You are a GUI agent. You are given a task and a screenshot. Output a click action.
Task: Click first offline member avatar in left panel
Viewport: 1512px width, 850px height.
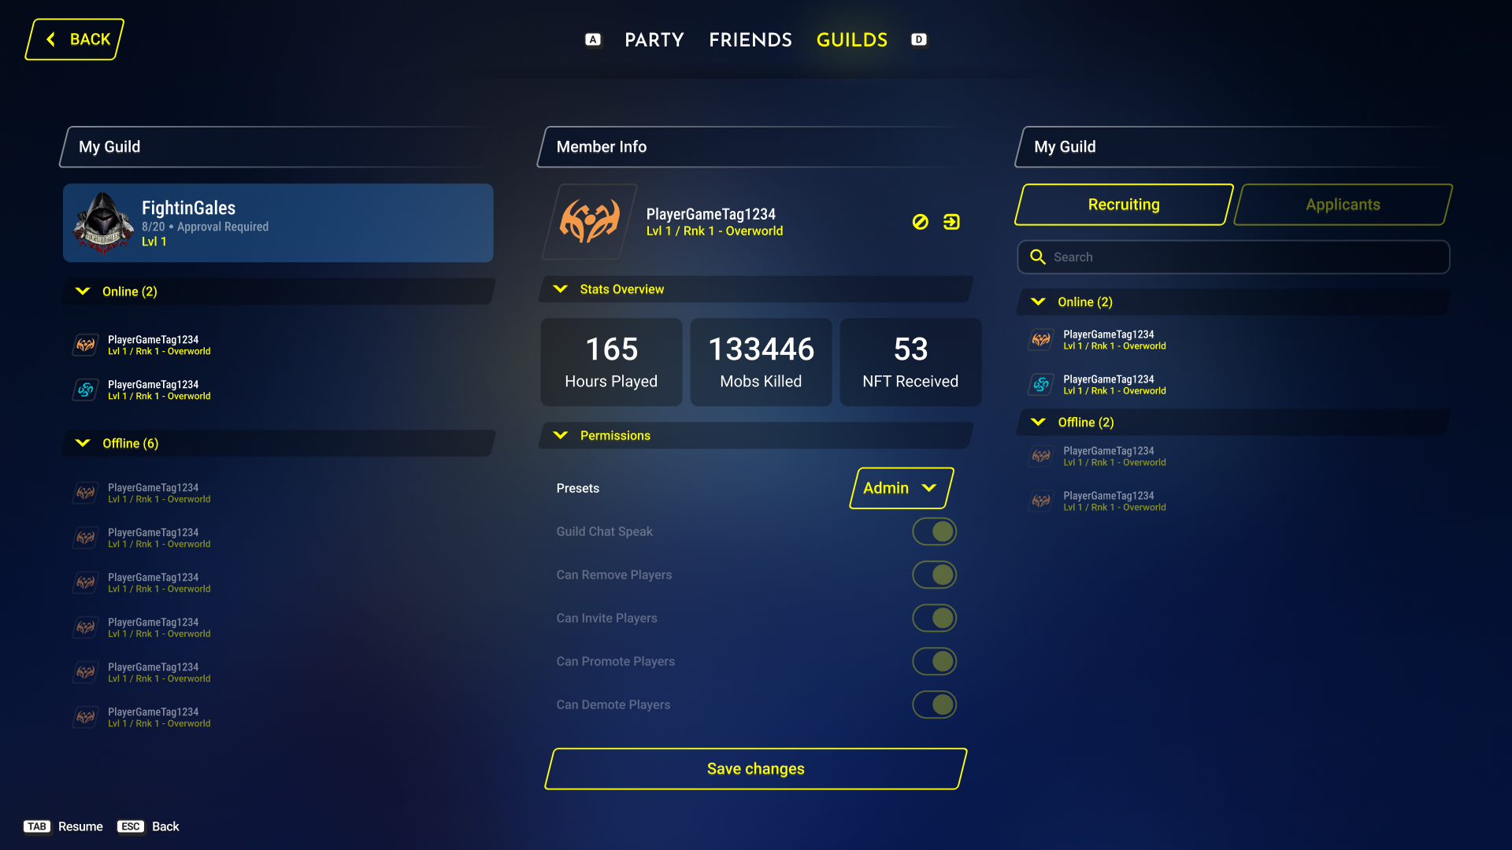click(86, 493)
